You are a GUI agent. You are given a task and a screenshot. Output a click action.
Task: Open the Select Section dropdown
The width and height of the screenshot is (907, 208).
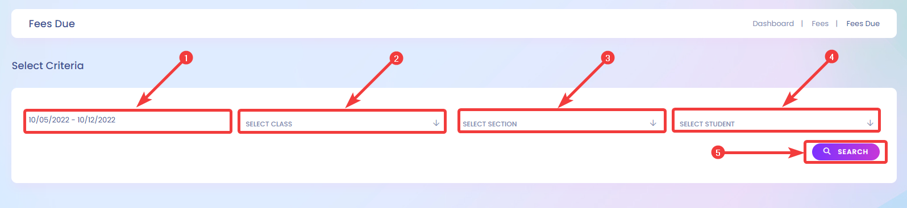click(x=561, y=121)
